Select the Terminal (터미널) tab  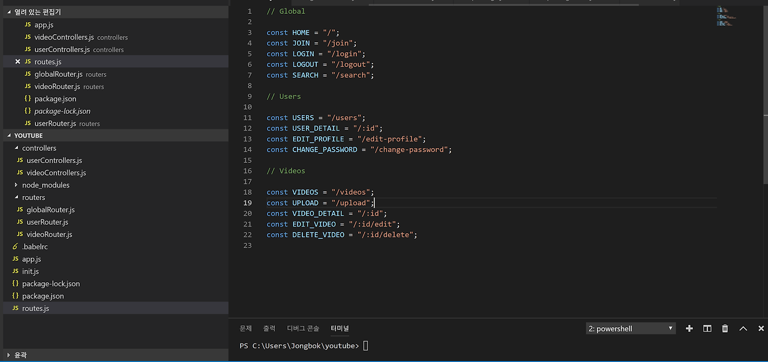point(340,328)
